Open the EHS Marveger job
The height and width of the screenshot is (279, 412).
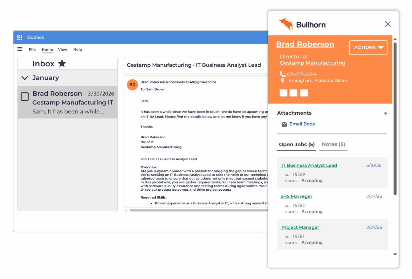pos(296,196)
